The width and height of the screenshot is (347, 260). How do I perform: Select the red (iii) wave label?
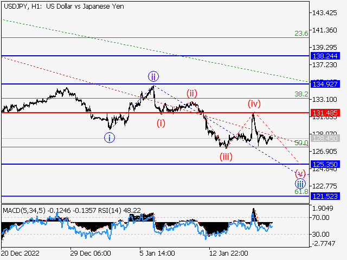226,157
